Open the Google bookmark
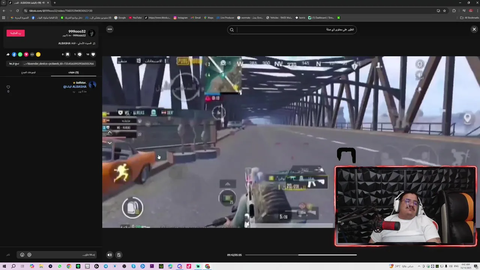 tap(120, 18)
